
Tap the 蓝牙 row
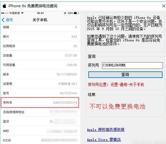coord(40,121)
